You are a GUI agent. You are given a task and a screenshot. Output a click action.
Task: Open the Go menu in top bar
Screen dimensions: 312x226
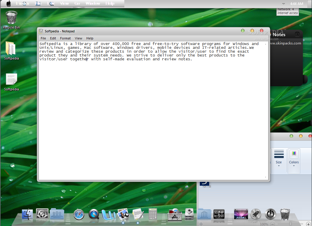[77, 3]
